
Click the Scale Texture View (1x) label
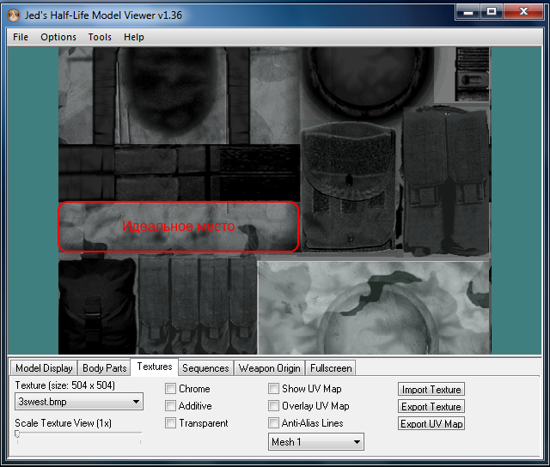(63, 423)
